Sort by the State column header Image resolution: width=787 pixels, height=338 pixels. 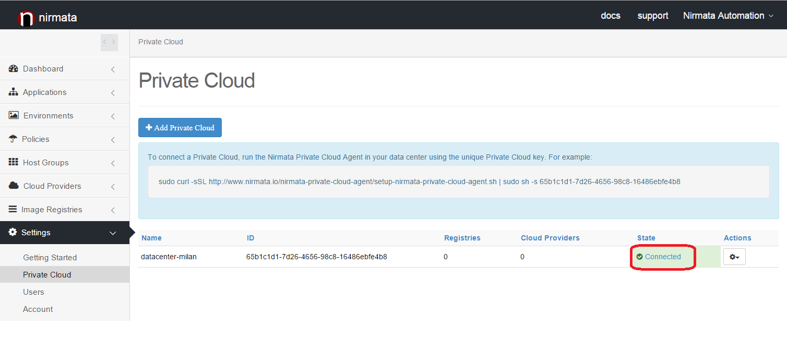pyautogui.click(x=646, y=238)
